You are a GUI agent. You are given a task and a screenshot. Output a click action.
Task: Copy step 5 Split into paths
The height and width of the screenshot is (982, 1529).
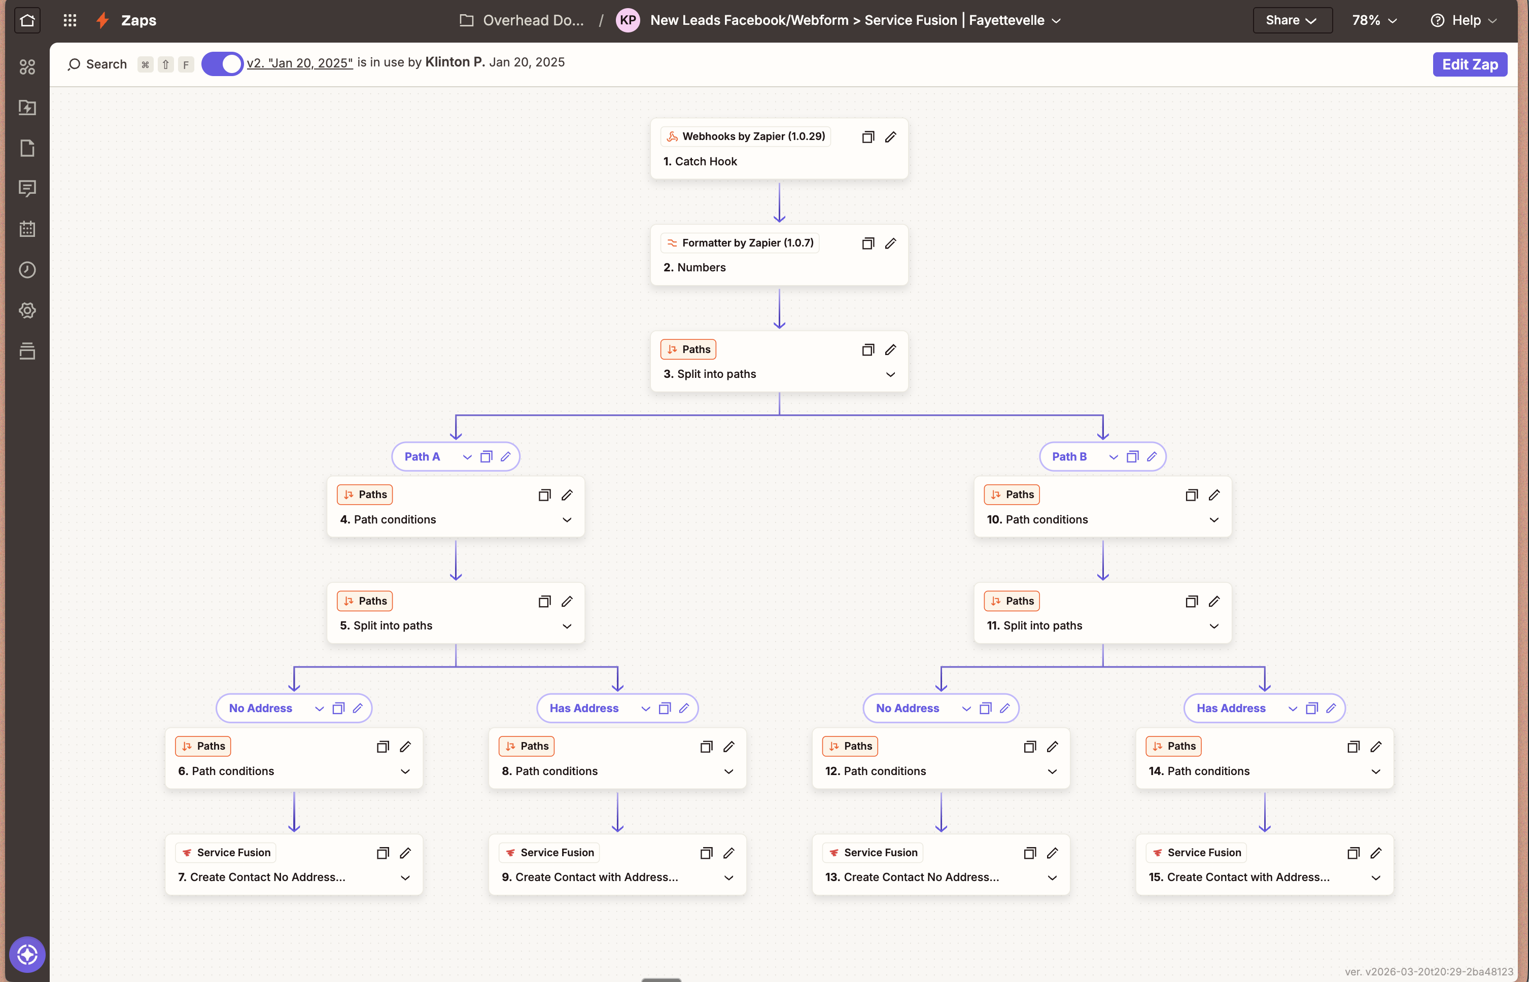click(544, 601)
